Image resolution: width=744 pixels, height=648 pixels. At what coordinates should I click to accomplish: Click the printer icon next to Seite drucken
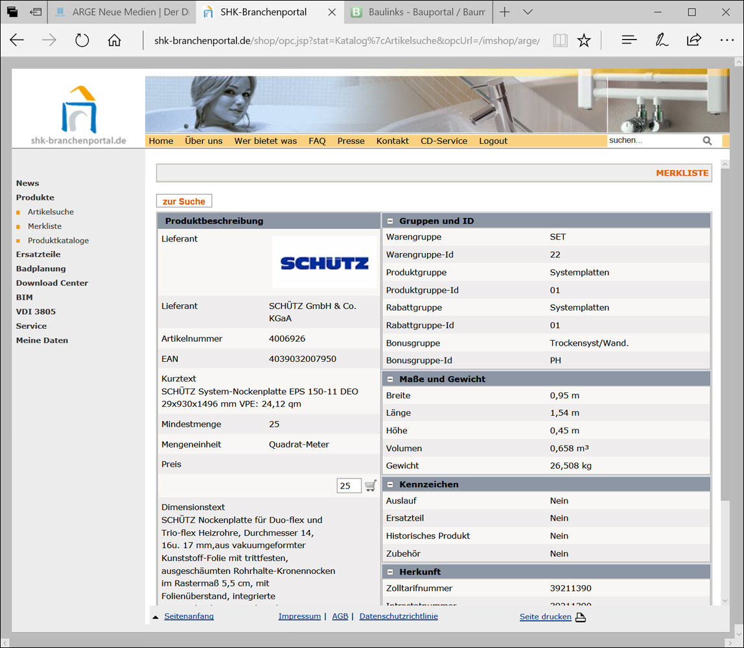tap(580, 617)
